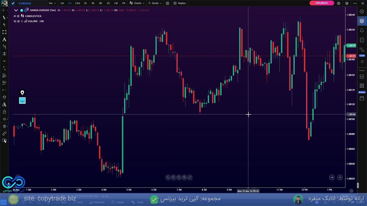The height and width of the screenshot is (206, 367).
Task: Hide the Candlestick series with eye icon
Action: click(15, 16)
